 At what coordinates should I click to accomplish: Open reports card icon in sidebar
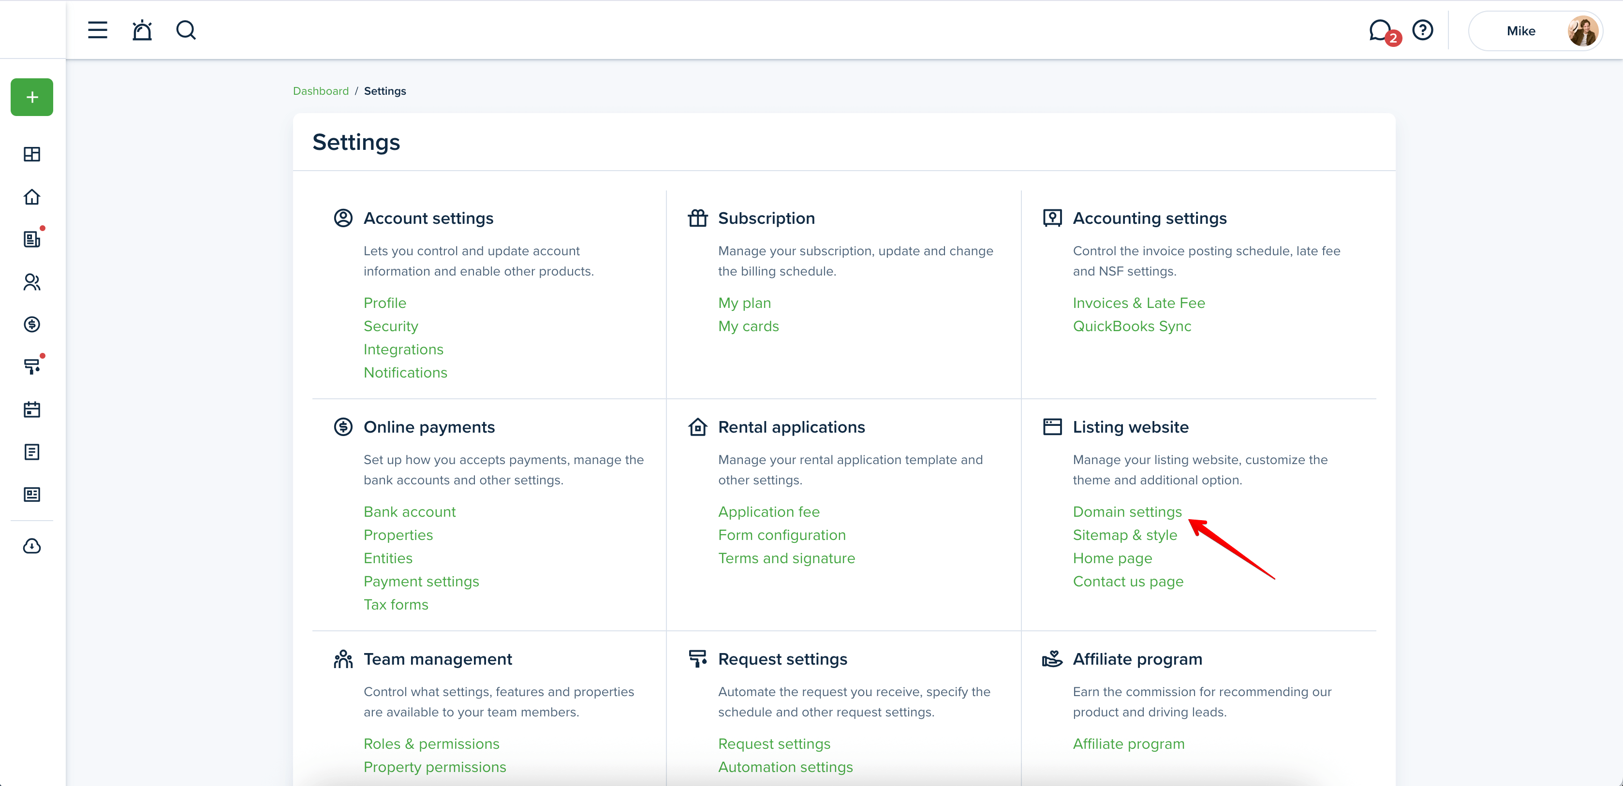pos(32,495)
